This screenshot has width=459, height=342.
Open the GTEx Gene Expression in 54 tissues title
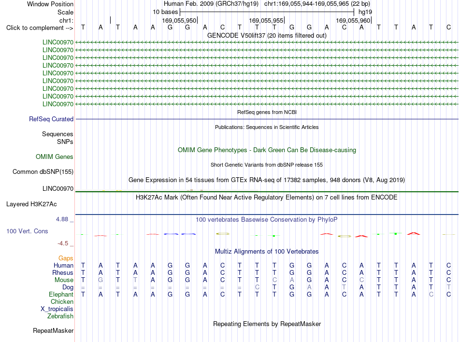(267, 180)
